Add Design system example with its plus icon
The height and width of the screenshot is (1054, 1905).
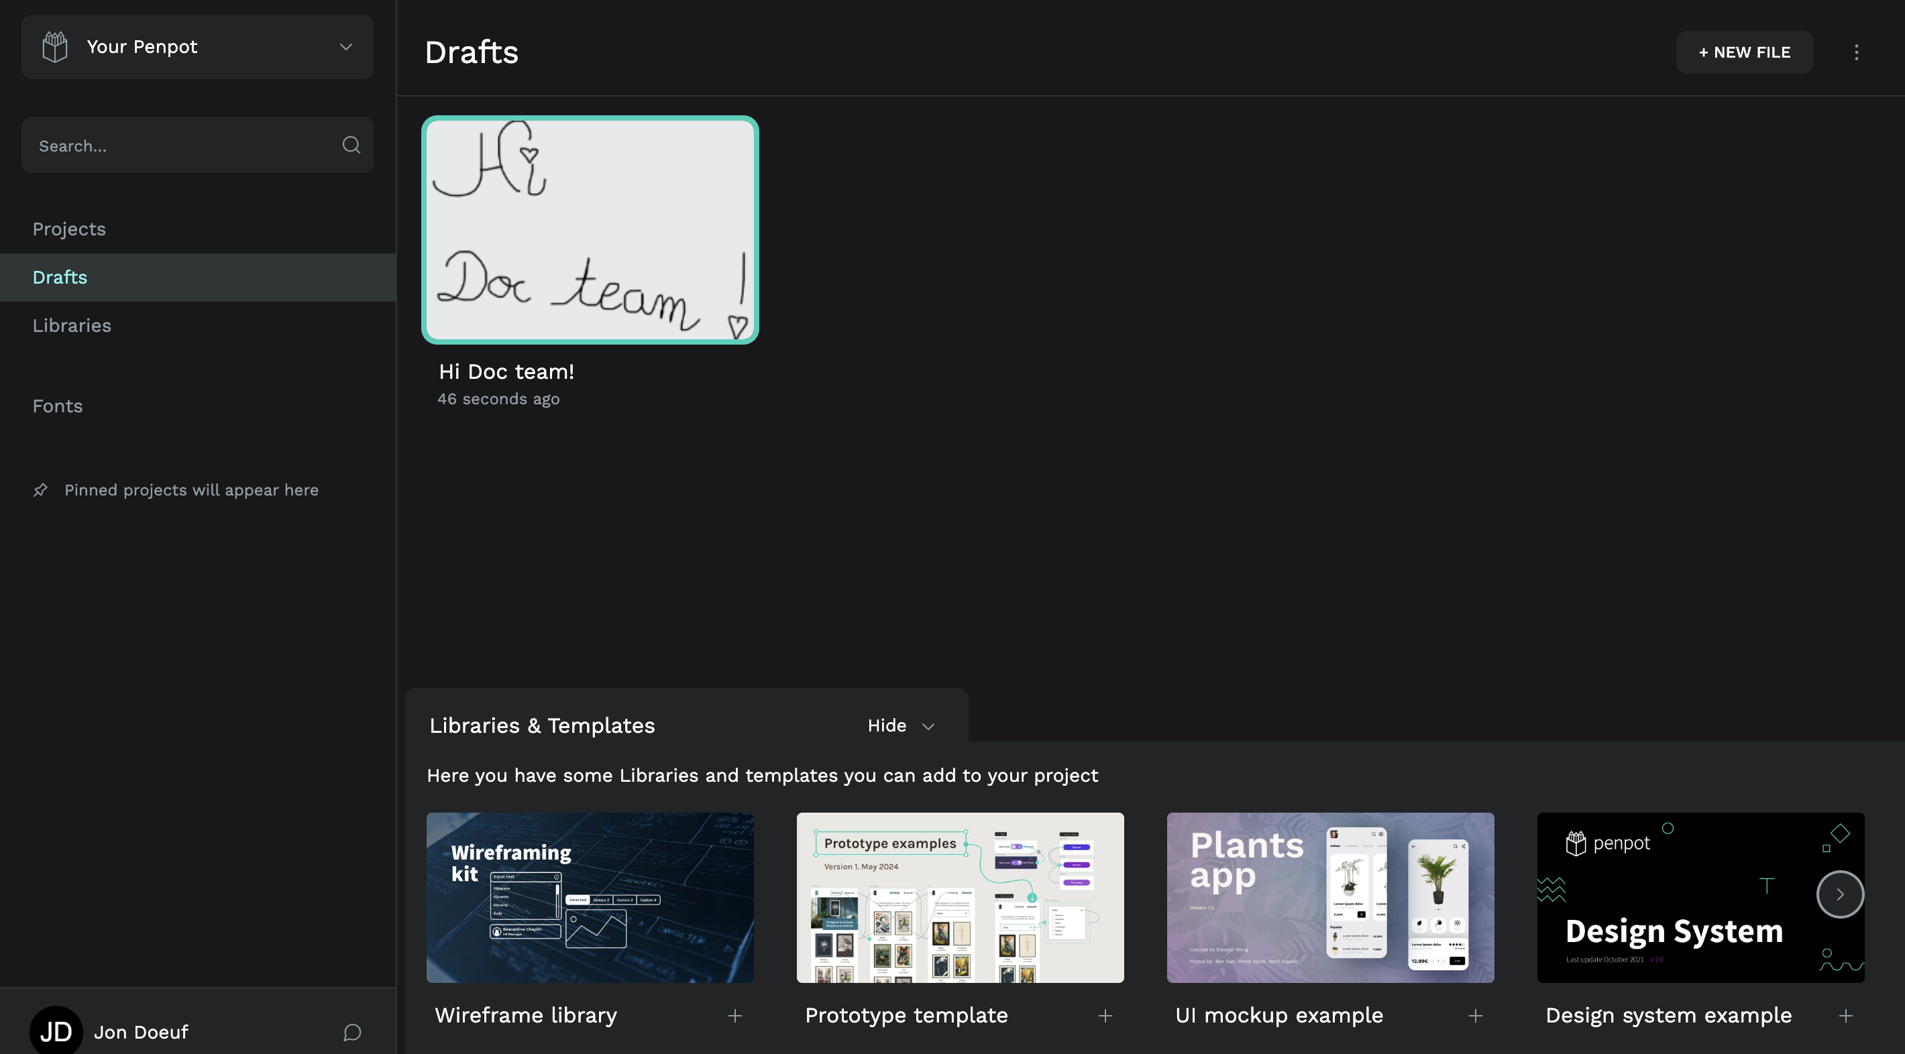click(1846, 1016)
